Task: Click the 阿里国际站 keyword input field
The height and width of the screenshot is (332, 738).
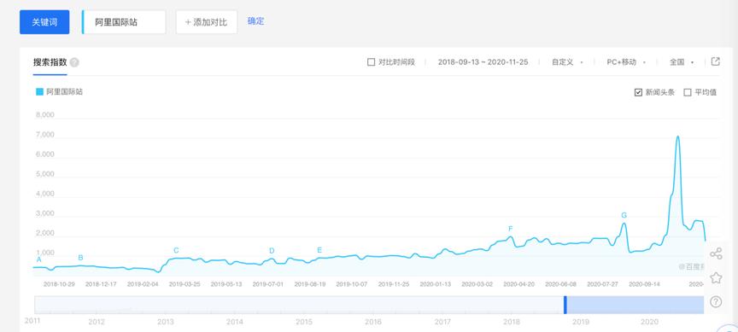Action: coord(124,22)
